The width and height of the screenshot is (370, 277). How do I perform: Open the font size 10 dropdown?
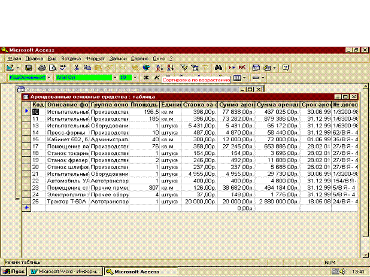[136, 78]
